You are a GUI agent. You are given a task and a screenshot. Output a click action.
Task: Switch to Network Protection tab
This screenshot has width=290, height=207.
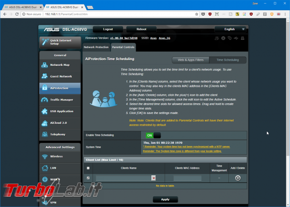pyautogui.click(x=96, y=47)
